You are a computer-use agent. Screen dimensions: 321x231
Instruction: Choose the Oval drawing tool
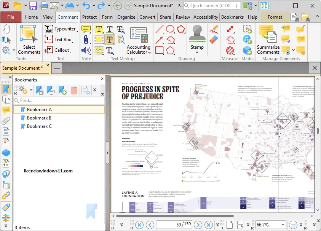click(170, 29)
